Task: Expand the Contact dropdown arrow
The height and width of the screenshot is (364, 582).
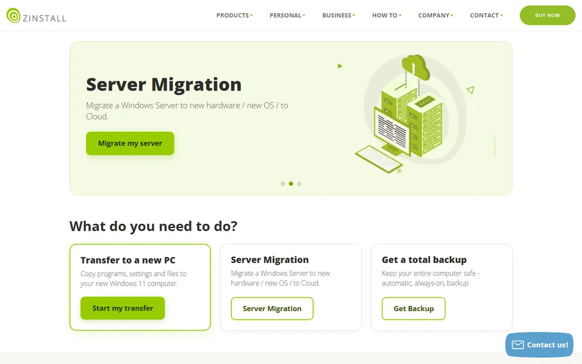Action: pyautogui.click(x=502, y=15)
